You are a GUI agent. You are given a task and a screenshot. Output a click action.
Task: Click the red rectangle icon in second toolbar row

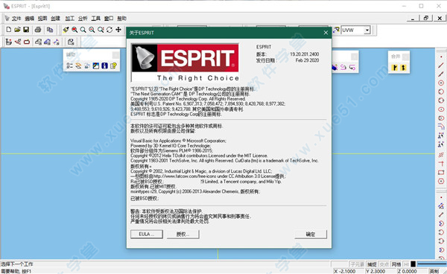click(x=27, y=42)
